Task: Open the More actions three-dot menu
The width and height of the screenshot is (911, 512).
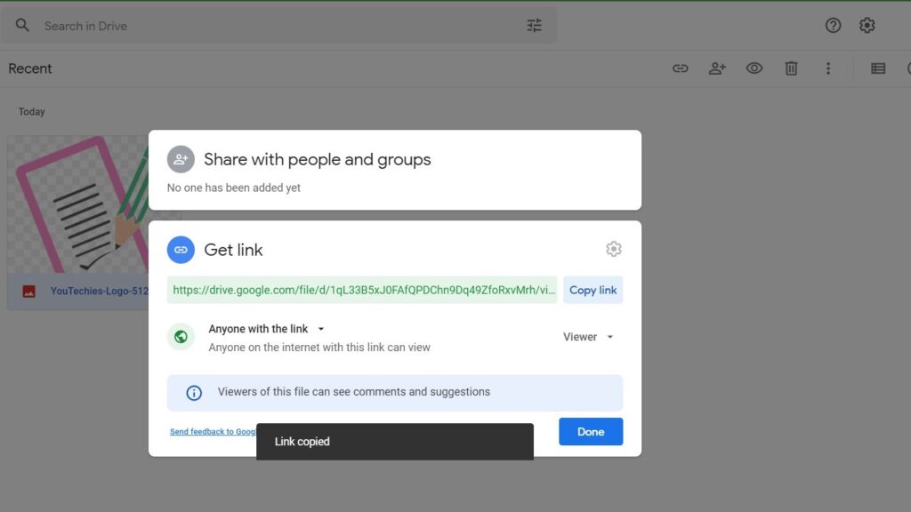Action: 828,68
